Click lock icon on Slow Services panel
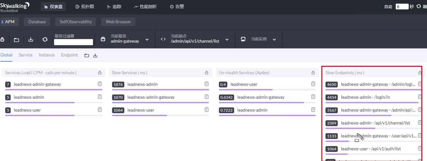427x161 pixels. click(207, 73)
